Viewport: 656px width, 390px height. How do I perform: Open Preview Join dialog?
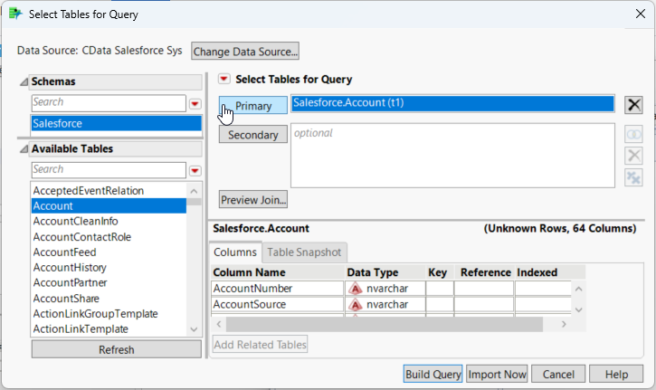tap(252, 199)
